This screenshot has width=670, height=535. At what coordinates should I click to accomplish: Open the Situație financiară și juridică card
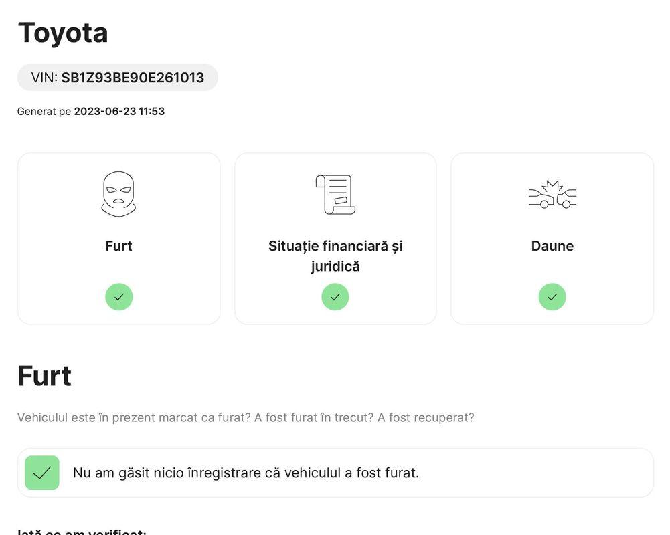point(335,239)
